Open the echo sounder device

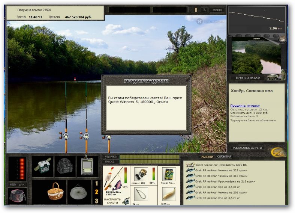tap(87, 166)
